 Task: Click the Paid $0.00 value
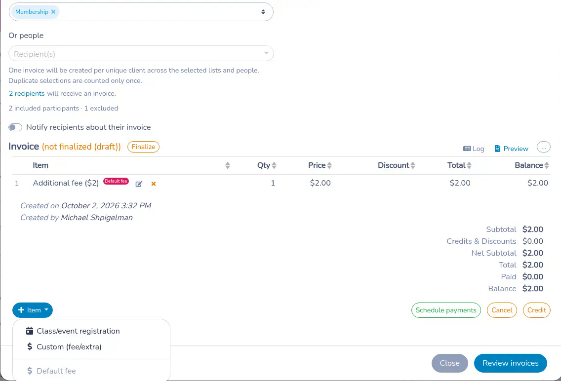pyautogui.click(x=533, y=277)
